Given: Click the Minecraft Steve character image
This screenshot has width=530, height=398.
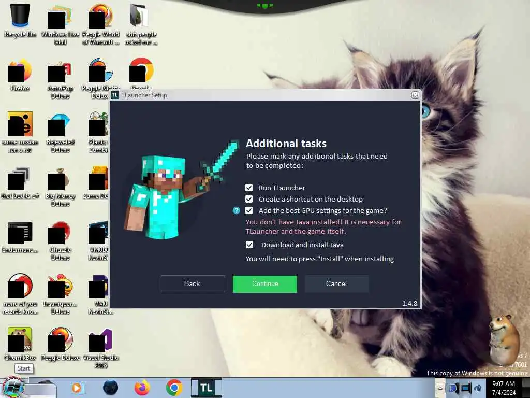Looking at the screenshot, I should pyautogui.click(x=181, y=190).
